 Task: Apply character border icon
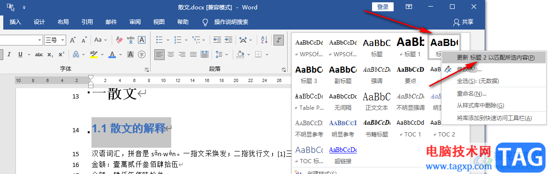pyautogui.click(x=142, y=40)
